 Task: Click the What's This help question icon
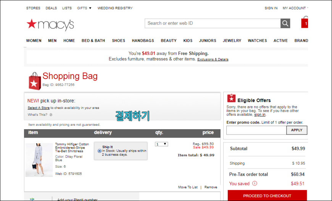pyautogui.click(x=51, y=115)
